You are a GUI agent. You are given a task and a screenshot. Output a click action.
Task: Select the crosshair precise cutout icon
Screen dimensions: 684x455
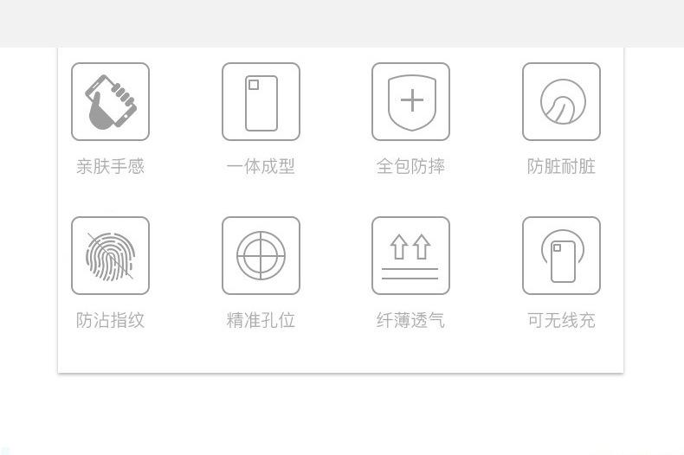point(261,256)
